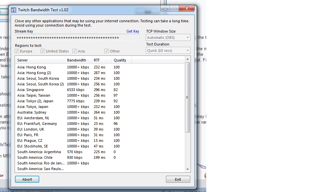Select the 'Asia: Seoul, South Korea' row

tap(100, 78)
